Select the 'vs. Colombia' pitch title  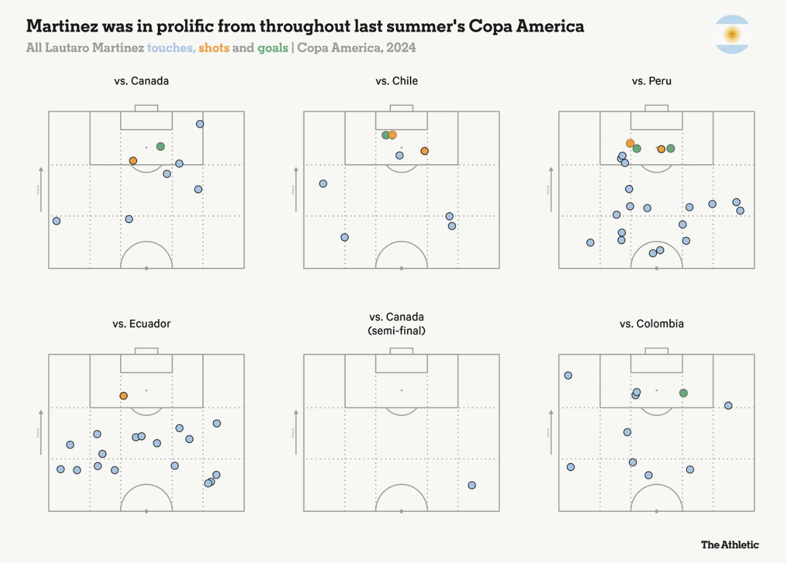point(652,324)
